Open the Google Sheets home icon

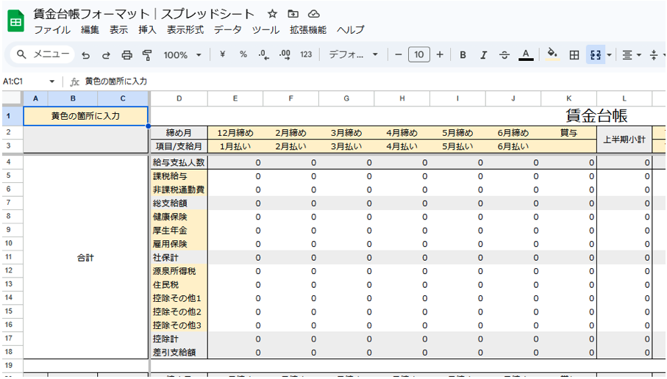tap(16, 21)
